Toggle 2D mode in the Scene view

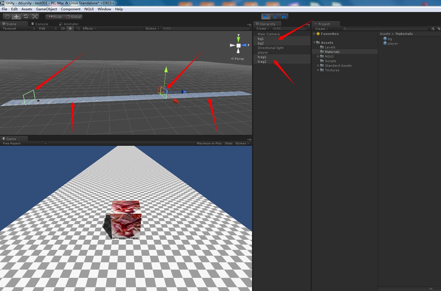[x=63, y=28]
